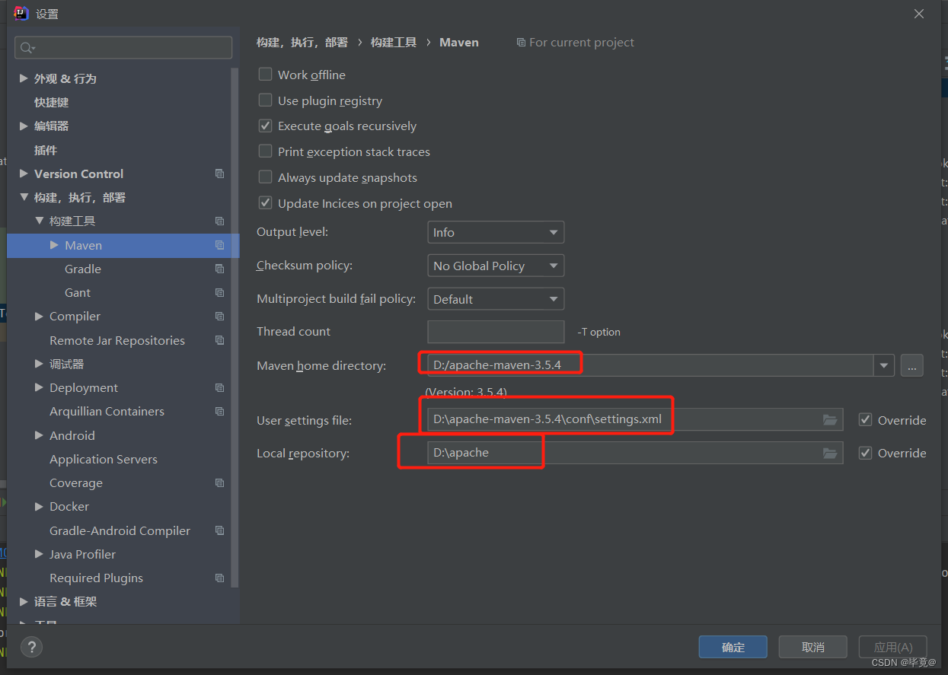Click the project-level icon beside Version Control
948x675 pixels.
click(x=219, y=174)
